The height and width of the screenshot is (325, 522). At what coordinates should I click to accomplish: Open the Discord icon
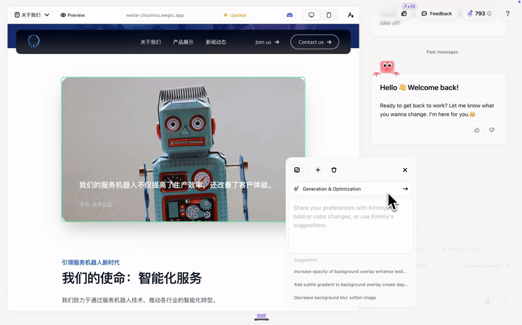pyautogui.click(x=290, y=15)
